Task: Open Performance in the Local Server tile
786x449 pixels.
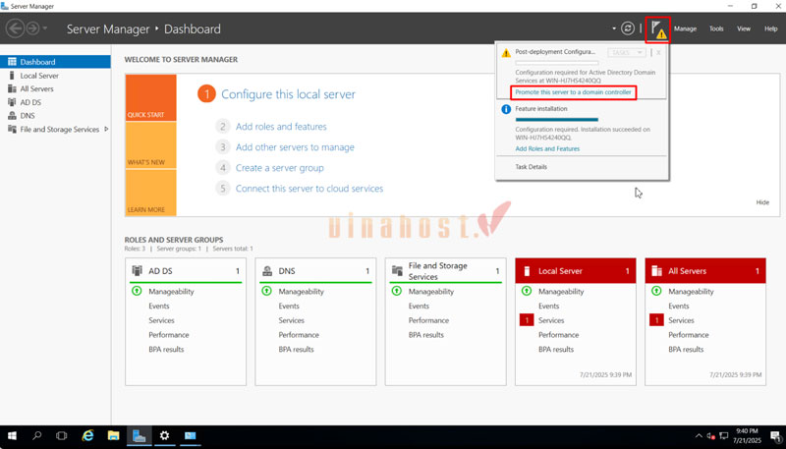Action: [x=558, y=335]
